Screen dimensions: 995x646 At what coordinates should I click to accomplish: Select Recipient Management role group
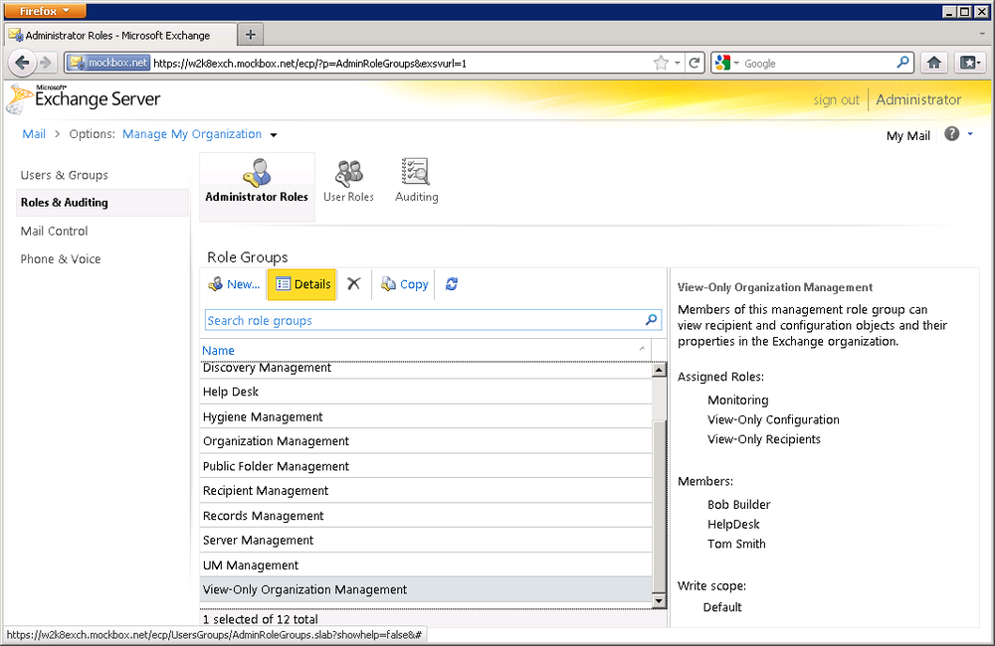[426, 491]
